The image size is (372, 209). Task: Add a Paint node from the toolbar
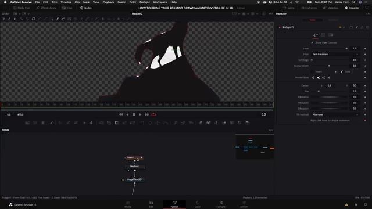point(51,122)
